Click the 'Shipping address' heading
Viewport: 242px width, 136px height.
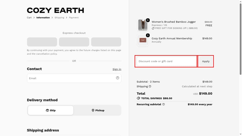click(43, 130)
